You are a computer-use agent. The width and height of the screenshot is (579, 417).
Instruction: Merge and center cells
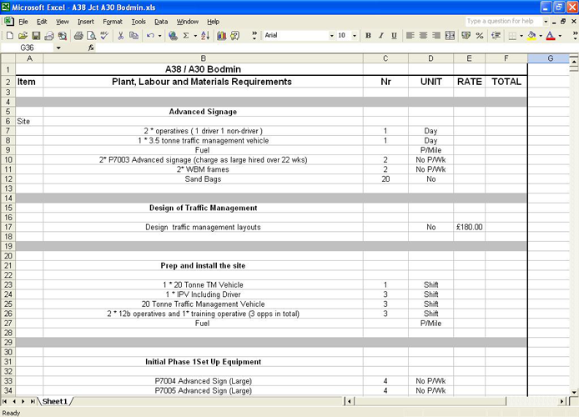coord(450,35)
